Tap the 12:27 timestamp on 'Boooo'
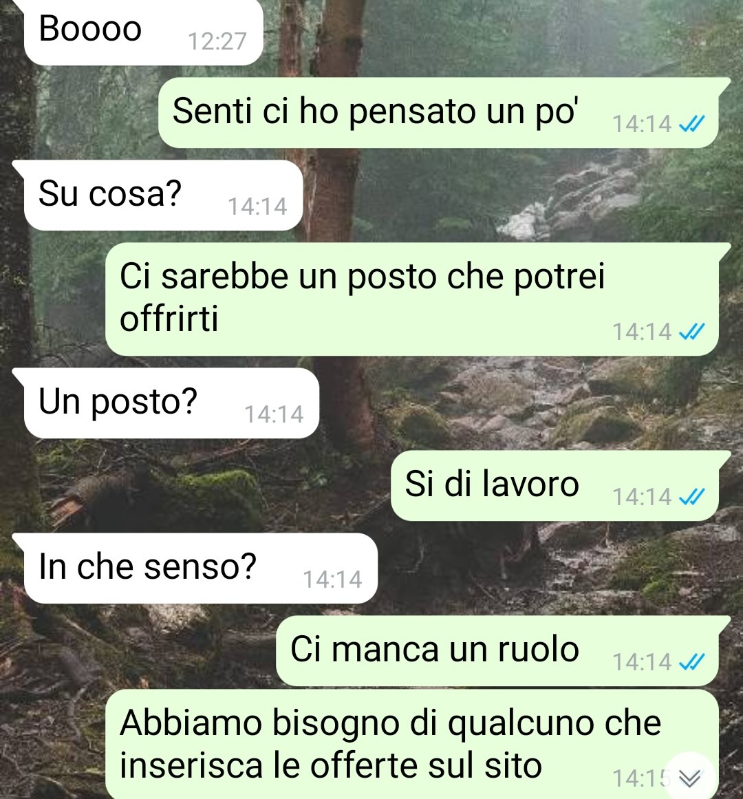Image resolution: width=743 pixels, height=799 pixels. coord(217,41)
